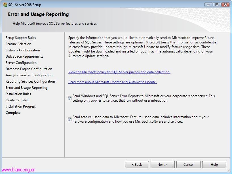232x174 pixels.
Task: Click the 'Error and Usage Reporting' page heading
Action: (x=38, y=14)
